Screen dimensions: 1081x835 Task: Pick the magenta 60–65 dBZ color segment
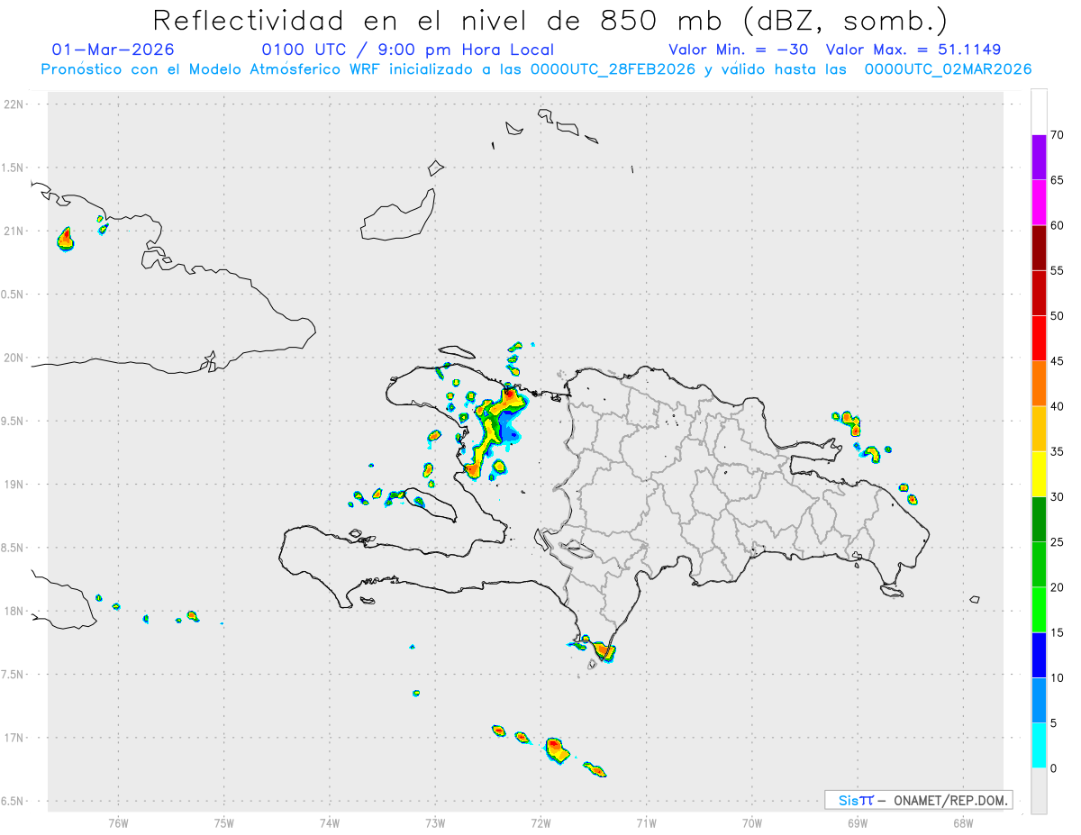pyautogui.click(x=1039, y=202)
